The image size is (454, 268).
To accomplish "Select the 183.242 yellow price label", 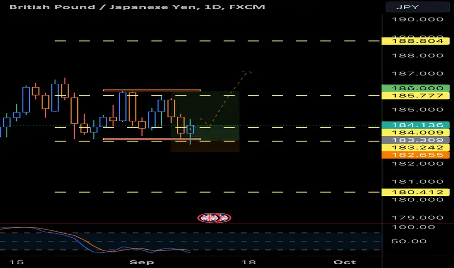I will coord(416,148).
